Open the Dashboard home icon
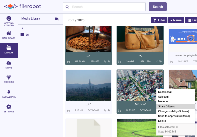Viewport: 197px width, 137px height. coord(9,33)
